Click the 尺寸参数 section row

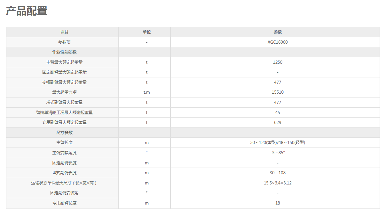click(193, 133)
